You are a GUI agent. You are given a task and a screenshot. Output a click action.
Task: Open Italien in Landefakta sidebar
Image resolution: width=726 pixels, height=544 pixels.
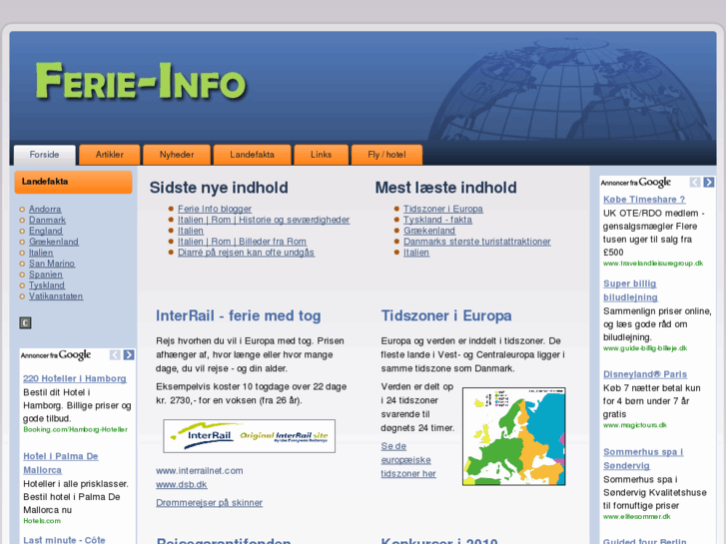tap(41, 253)
